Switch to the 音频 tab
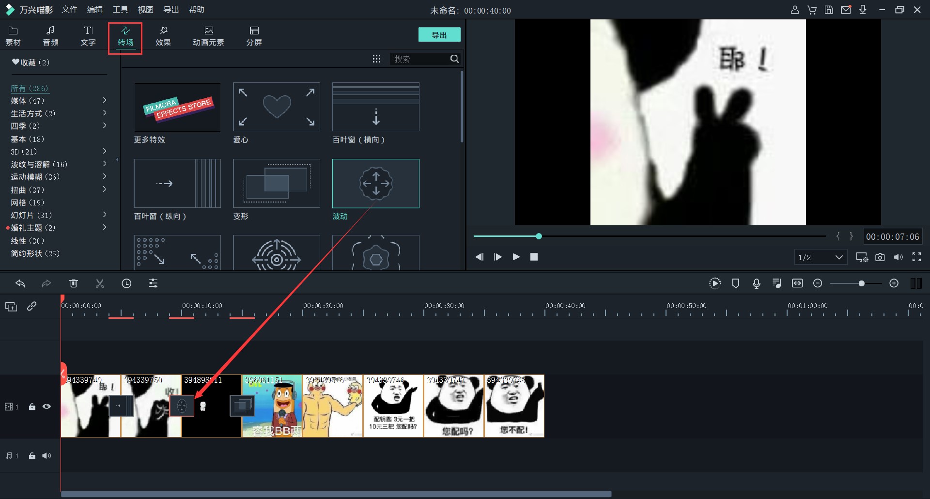The height and width of the screenshot is (499, 930). pos(50,36)
